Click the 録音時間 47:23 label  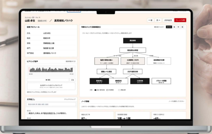(71, 61)
